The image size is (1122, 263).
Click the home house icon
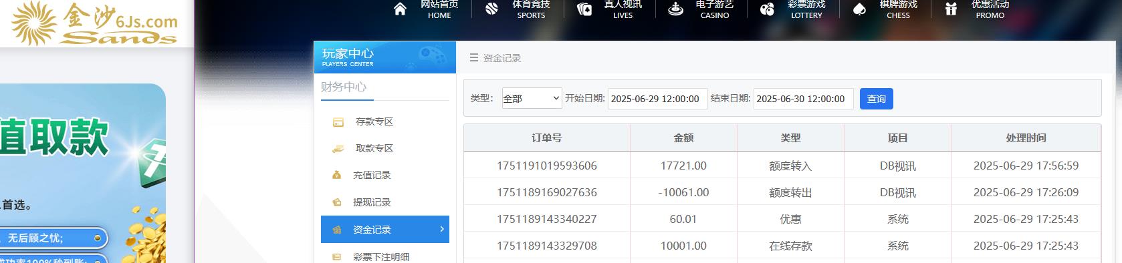pyautogui.click(x=400, y=9)
